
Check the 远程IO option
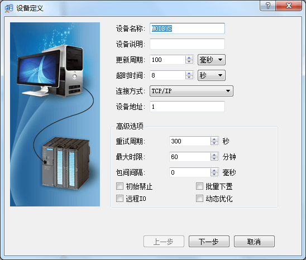click(119, 199)
